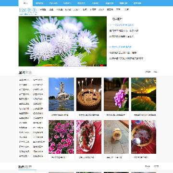The height and width of the screenshot is (173, 173).
Task: Click the last black slide indicator on banner
Action: click(x=105, y=65)
